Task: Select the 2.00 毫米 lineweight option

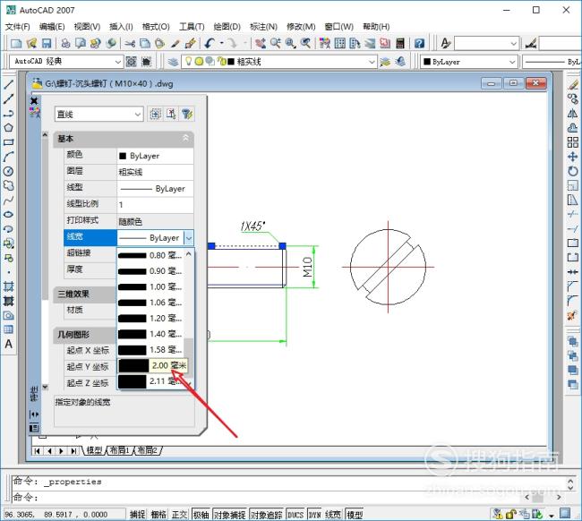Action: point(152,365)
